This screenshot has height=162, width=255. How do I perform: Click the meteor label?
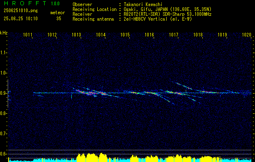pos(58,13)
